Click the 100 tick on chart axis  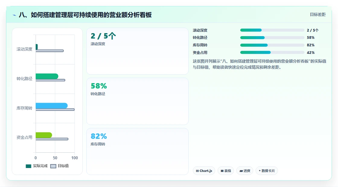pos(75,158)
